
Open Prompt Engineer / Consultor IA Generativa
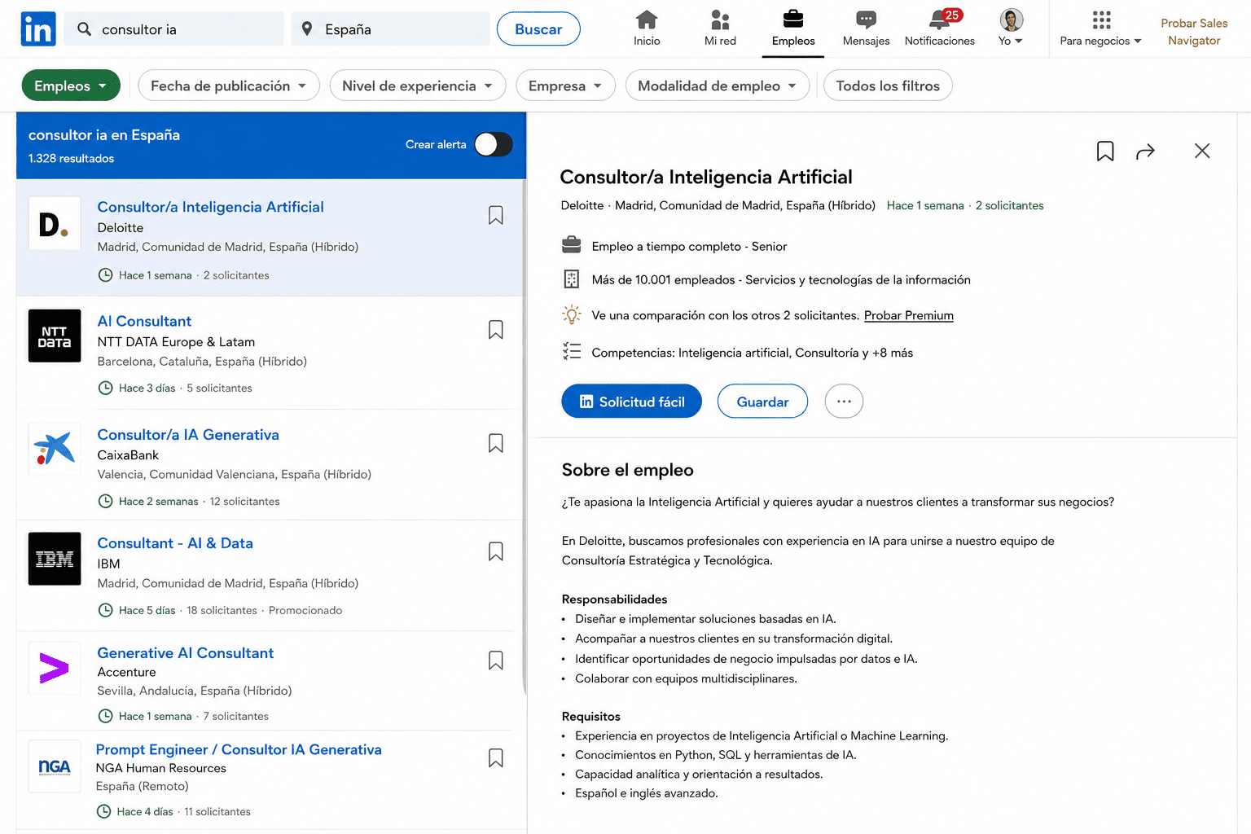pyautogui.click(x=239, y=749)
